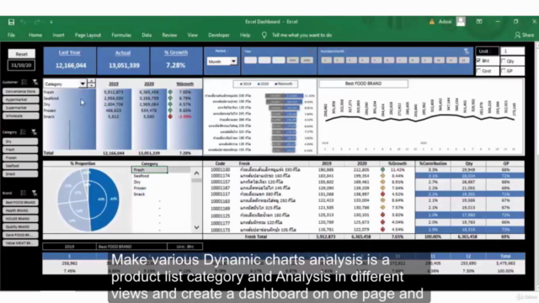539x303 pixels.
Task: Click the yellow warning icon beside Adisai
Action: coord(432,22)
